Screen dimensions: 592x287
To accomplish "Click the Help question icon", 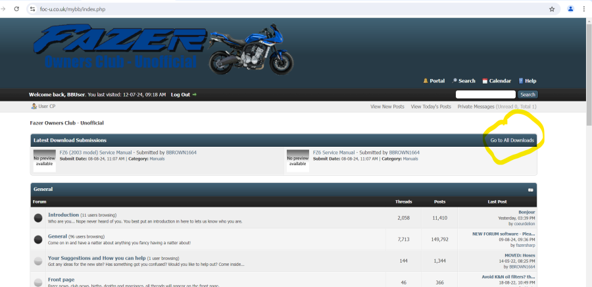I will 521,81.
